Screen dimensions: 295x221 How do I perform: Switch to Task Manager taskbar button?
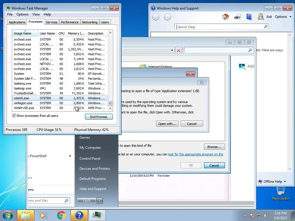click(97, 215)
